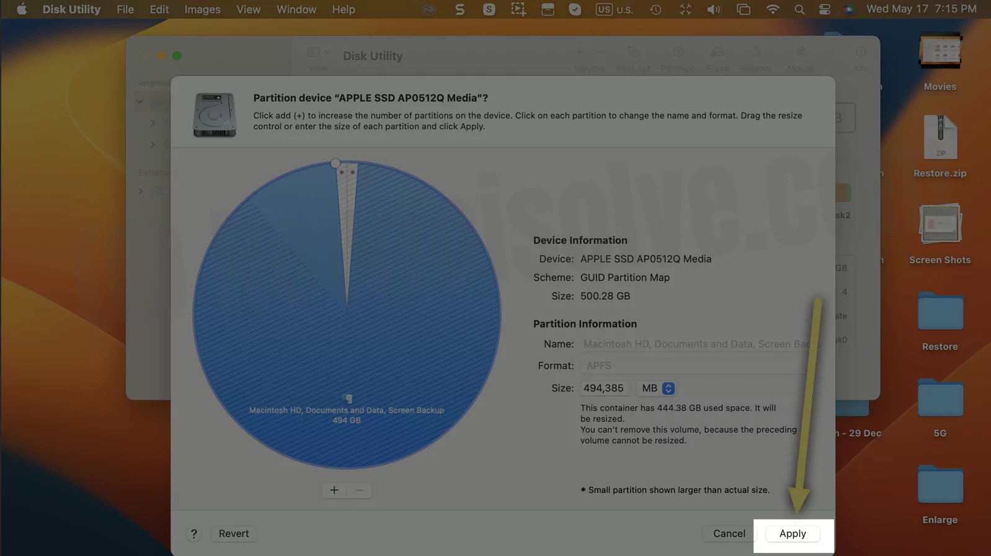Click the Screen Mirroring menu bar icon
The image size is (991, 556).
[744, 9]
